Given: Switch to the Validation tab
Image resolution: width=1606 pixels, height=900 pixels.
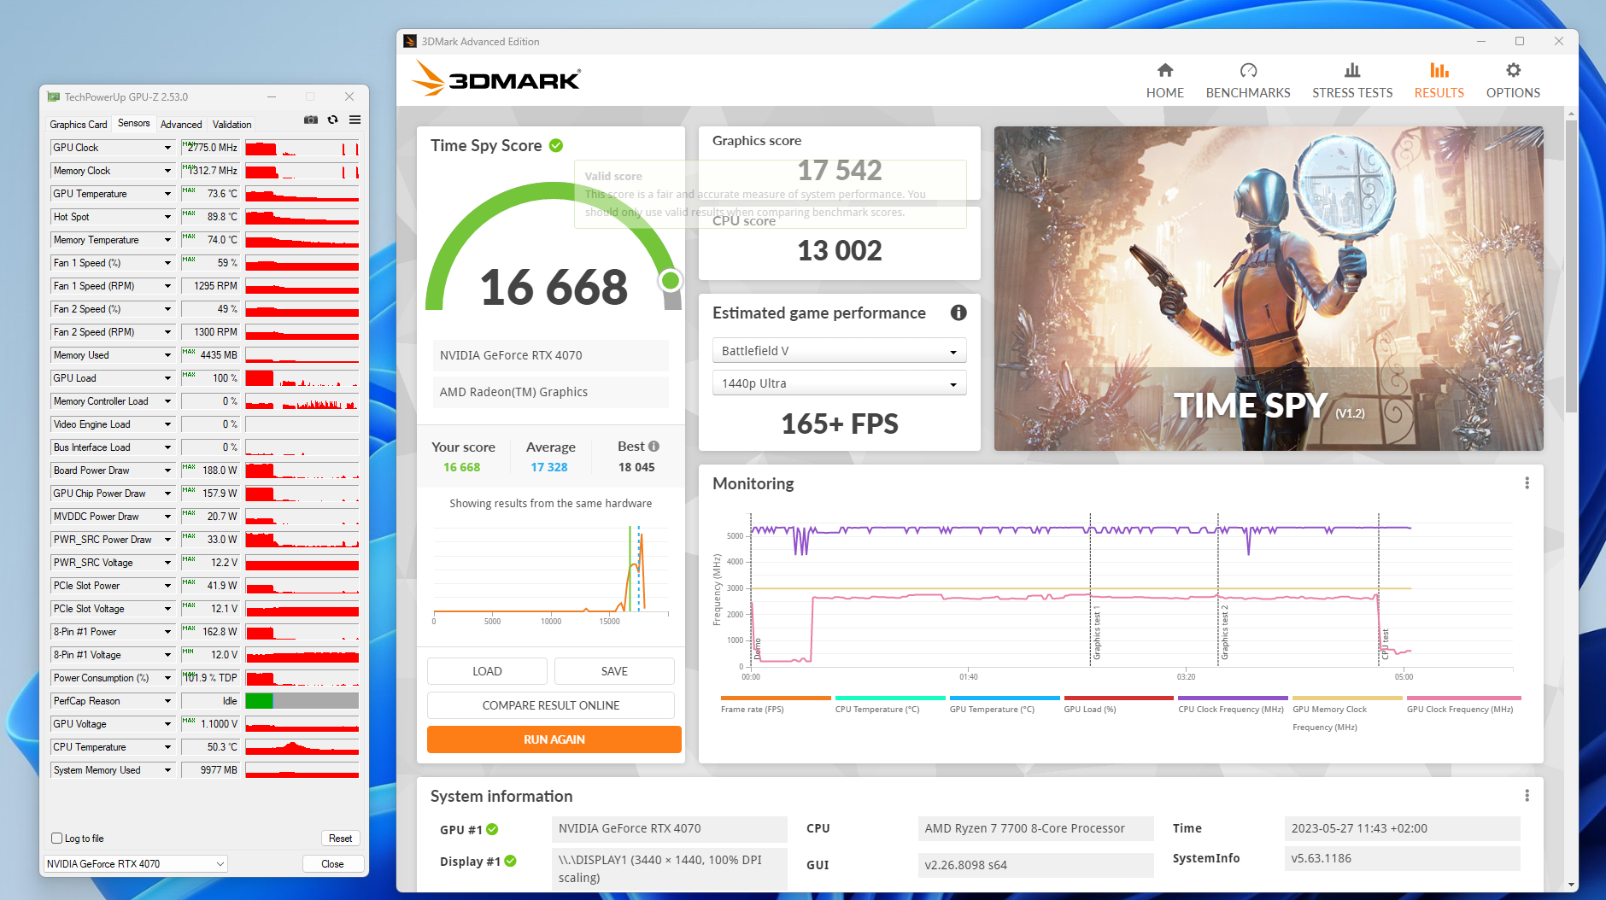Looking at the screenshot, I should coord(232,125).
